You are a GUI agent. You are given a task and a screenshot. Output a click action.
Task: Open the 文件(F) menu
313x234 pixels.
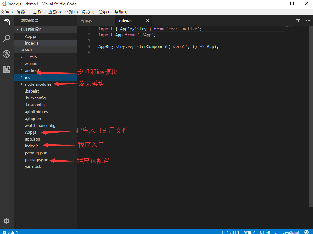pyautogui.click(x=7, y=12)
